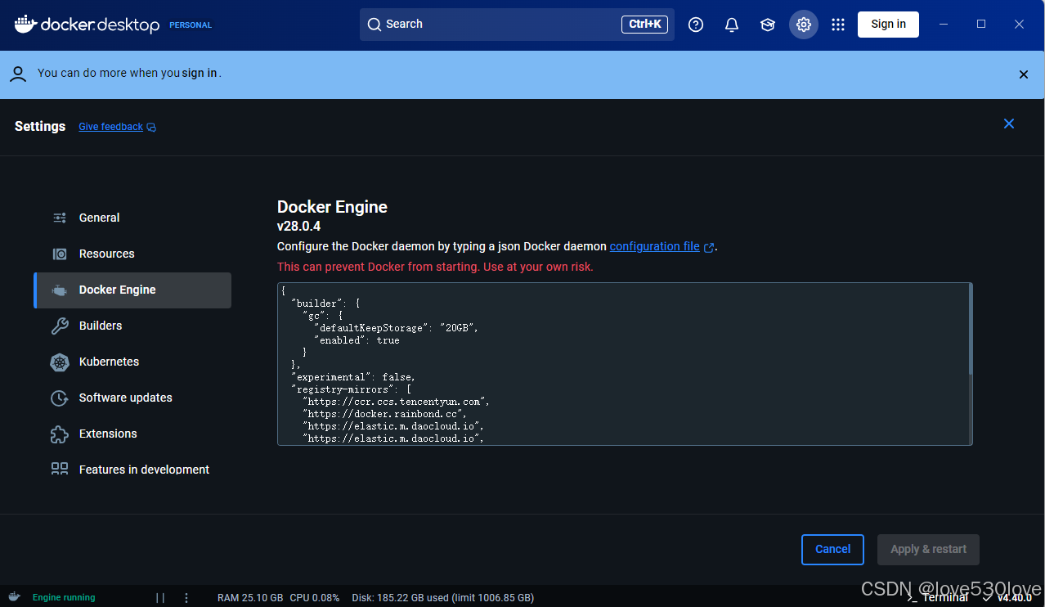The width and height of the screenshot is (1045, 607).
Task: Select the Builders settings tab
Action: (x=132, y=326)
